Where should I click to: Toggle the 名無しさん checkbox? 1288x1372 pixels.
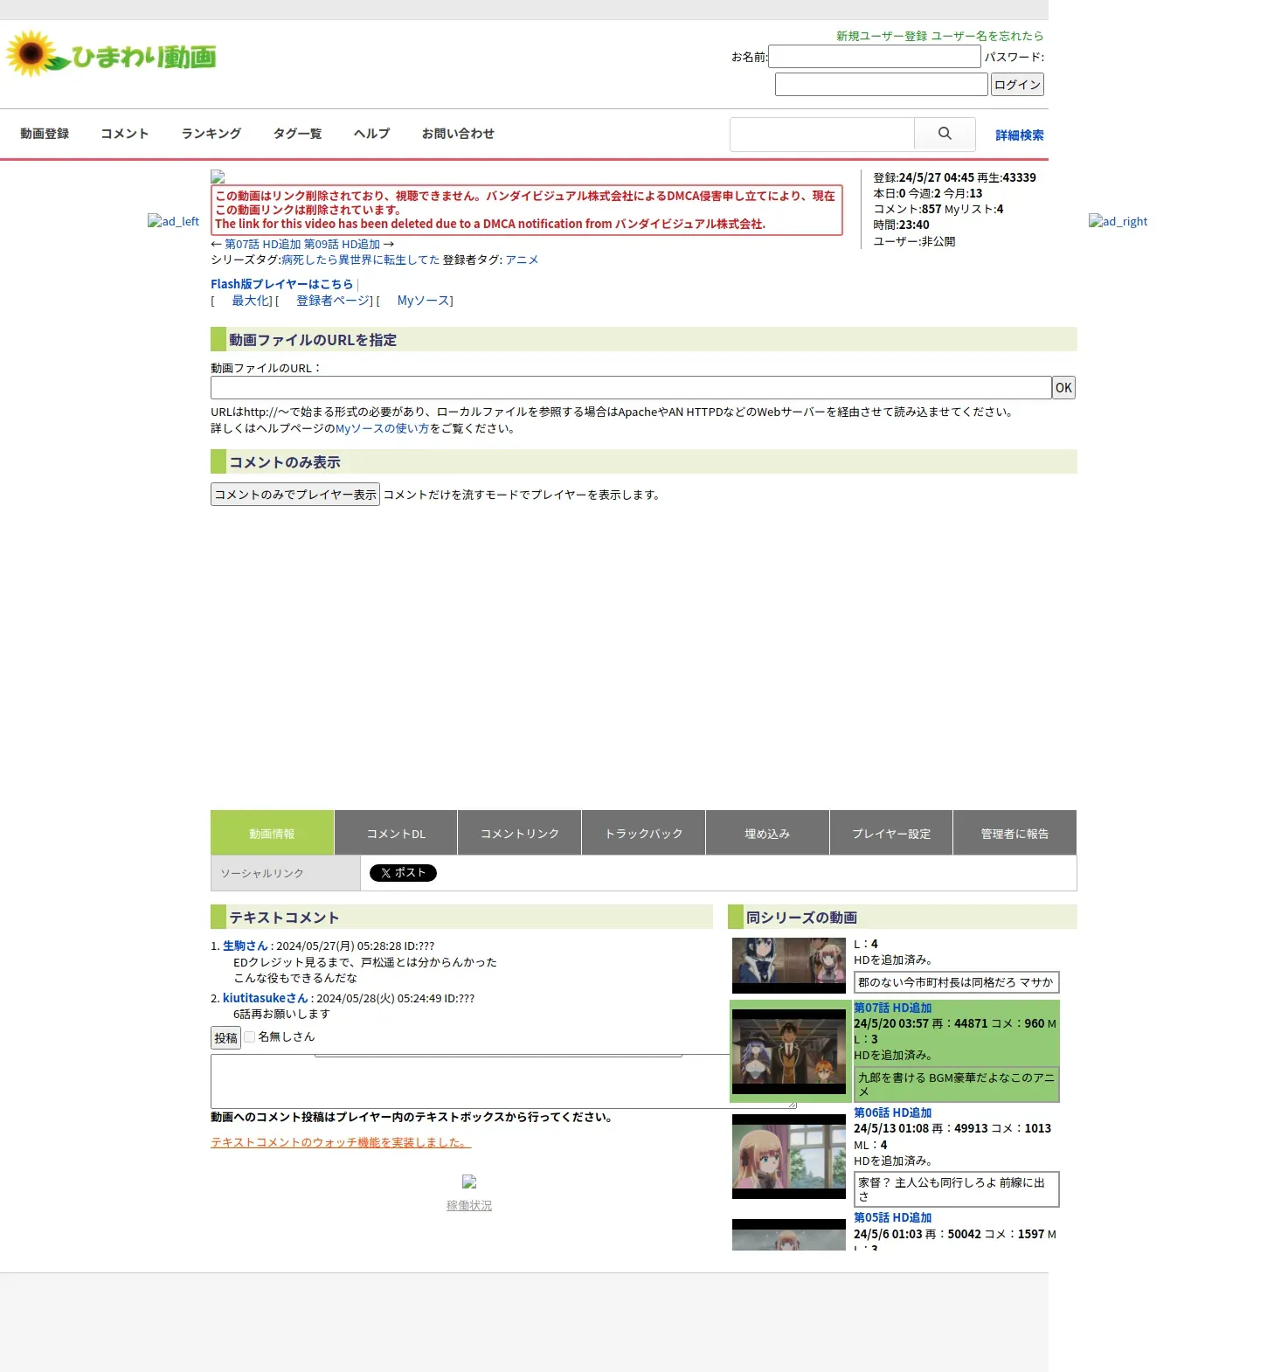[x=249, y=1036]
